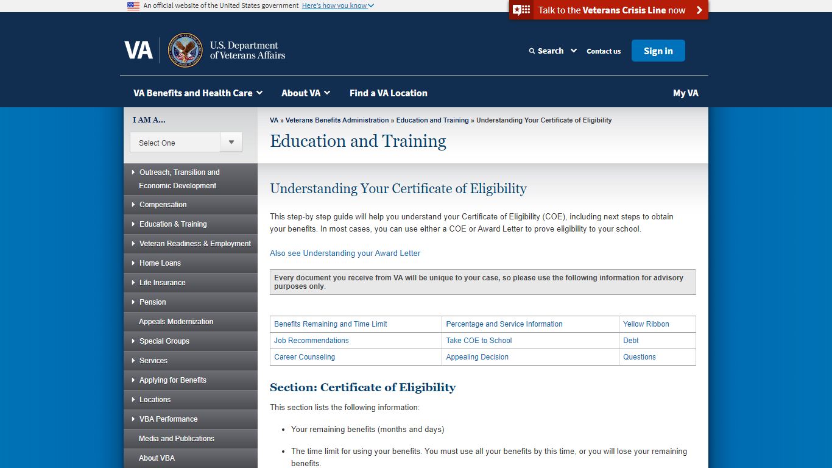Open Media and Publications in the sidebar
832x468 pixels.
click(190, 439)
